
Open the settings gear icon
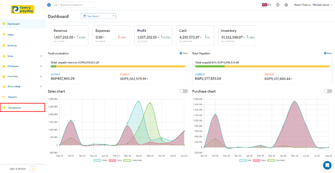286,5
